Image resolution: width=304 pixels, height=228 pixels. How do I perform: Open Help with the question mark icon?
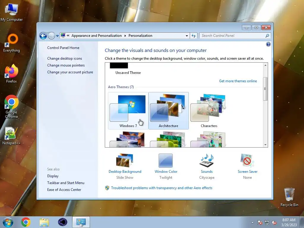pos(268,45)
